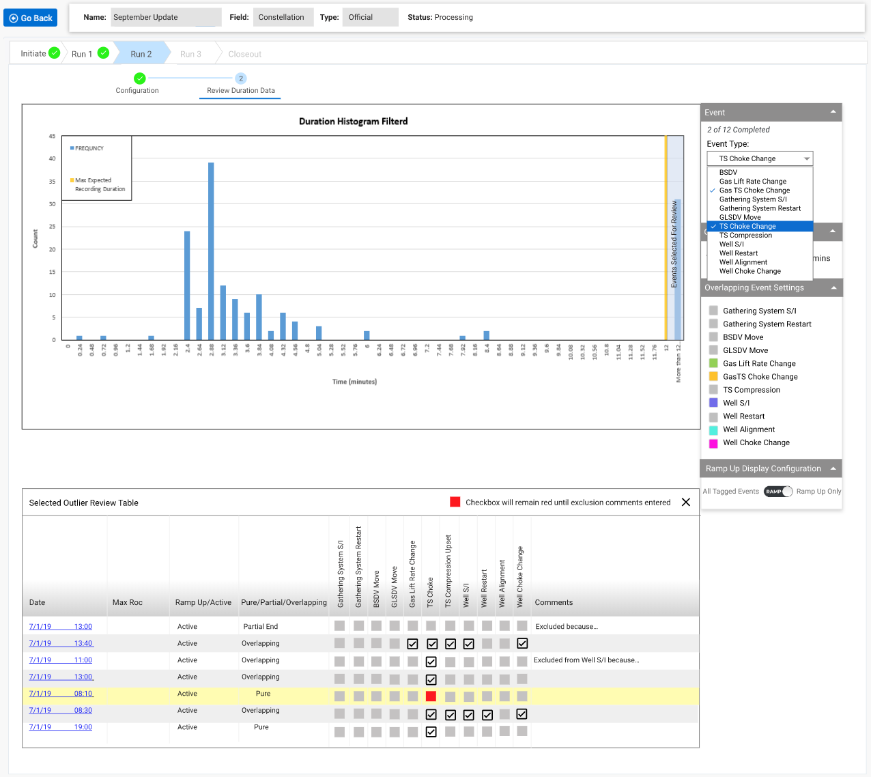Open the 7/1/19 13:40 date link

click(x=61, y=643)
